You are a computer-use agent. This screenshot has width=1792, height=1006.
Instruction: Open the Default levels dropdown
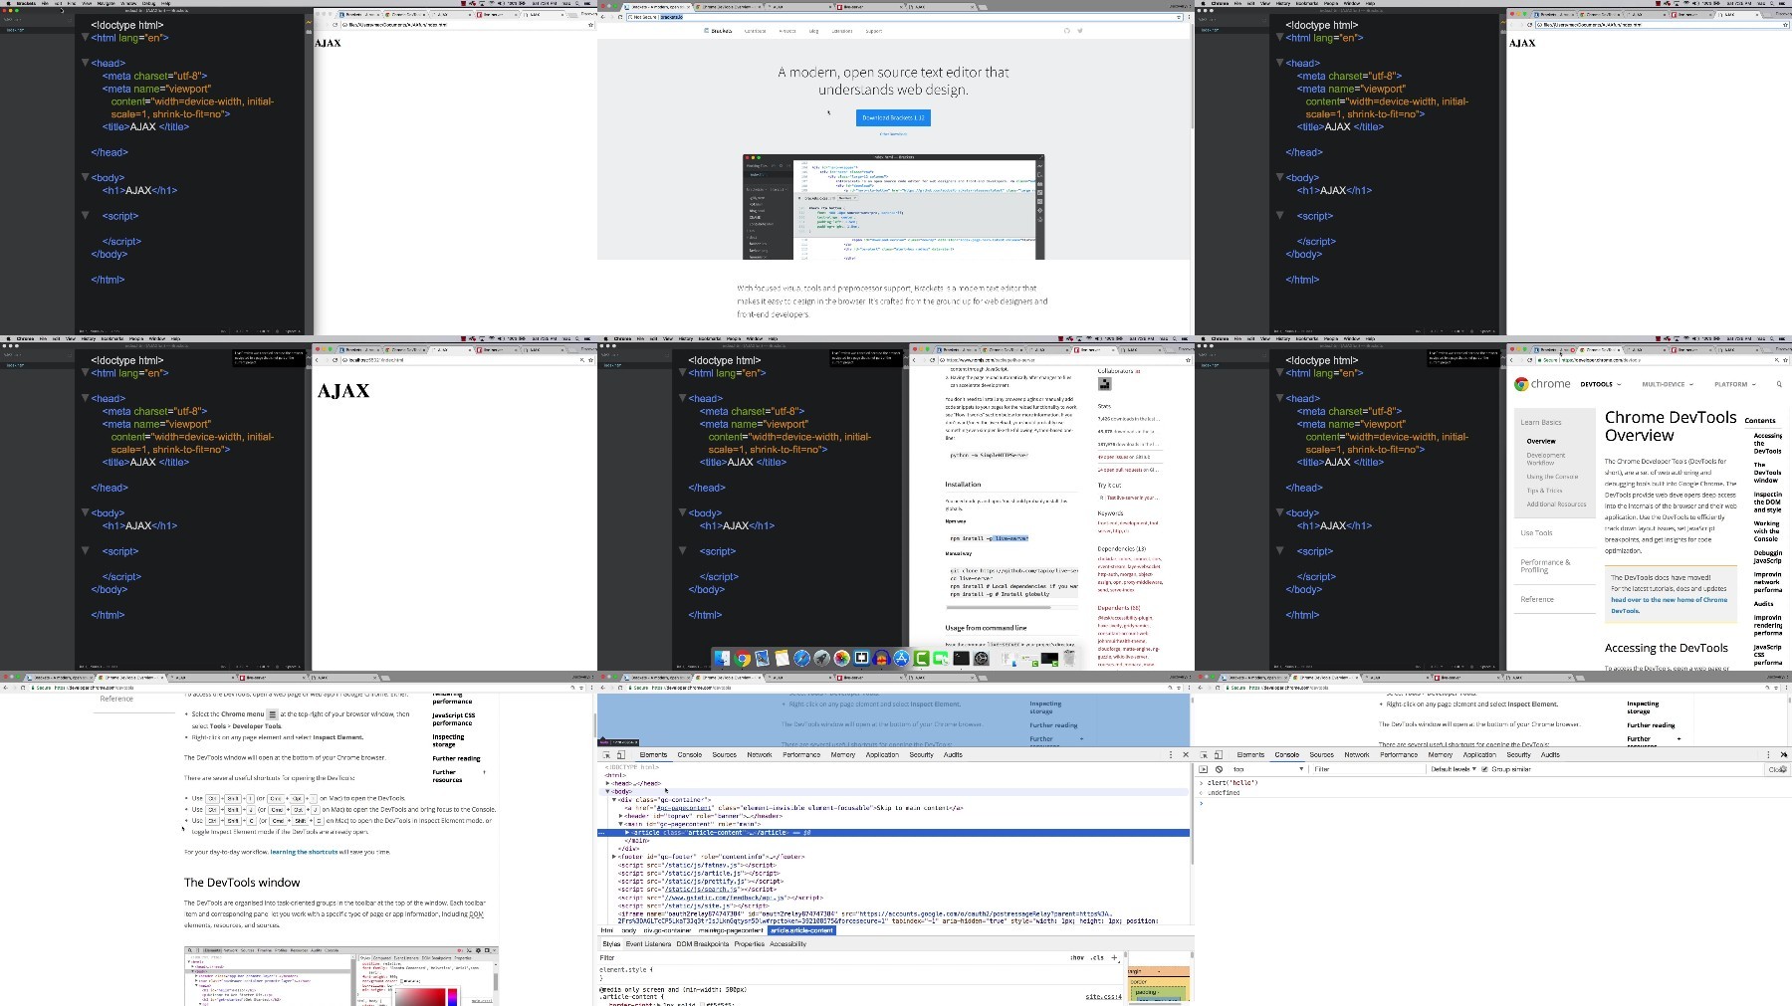(1454, 769)
